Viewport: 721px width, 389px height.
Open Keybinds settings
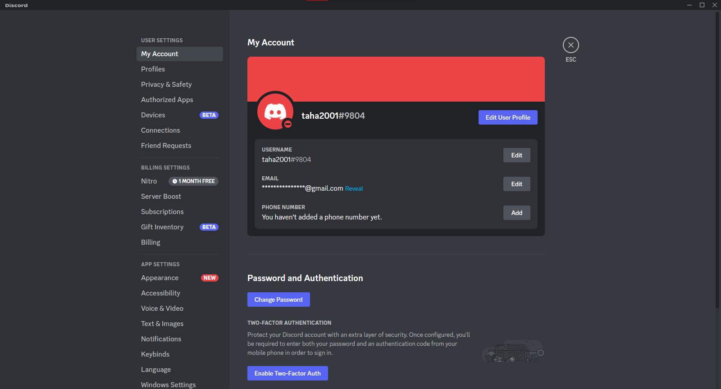tap(180, 354)
